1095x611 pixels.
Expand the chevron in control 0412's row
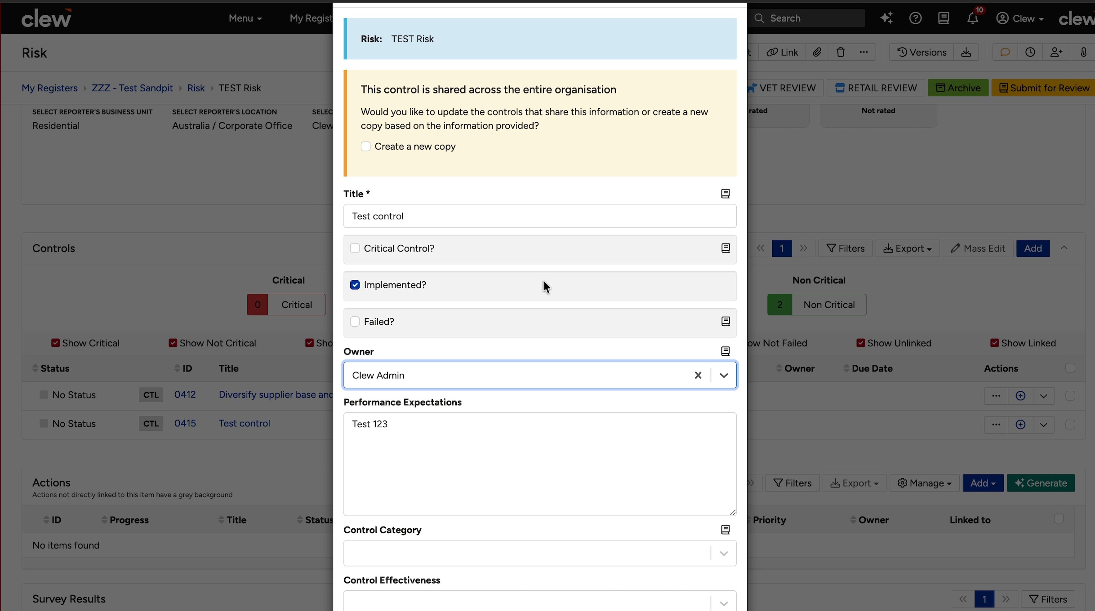(1043, 396)
